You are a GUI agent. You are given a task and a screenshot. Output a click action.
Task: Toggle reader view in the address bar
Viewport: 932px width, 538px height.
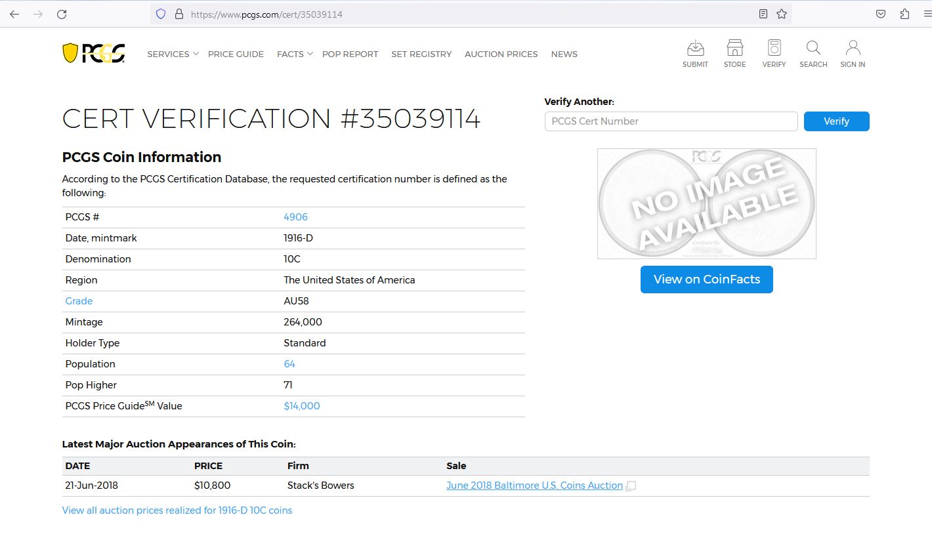click(763, 14)
